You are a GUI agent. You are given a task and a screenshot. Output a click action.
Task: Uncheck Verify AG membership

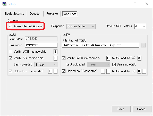pos(11,58)
